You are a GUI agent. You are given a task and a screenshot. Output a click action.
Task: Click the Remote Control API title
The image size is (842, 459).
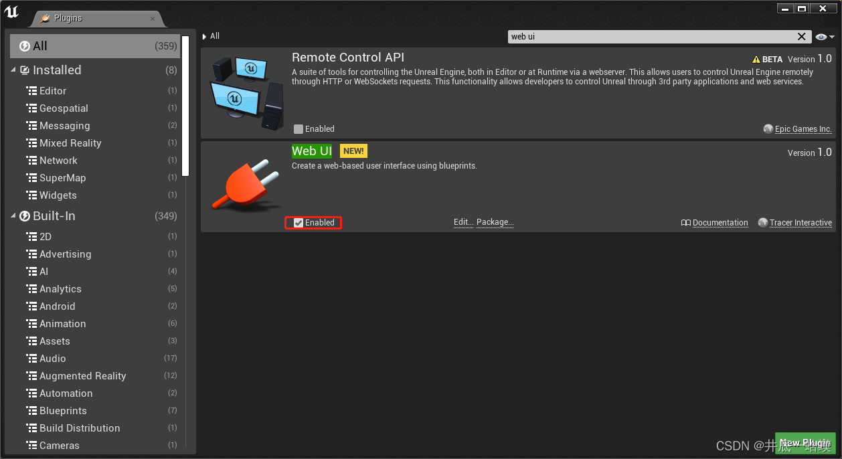pos(348,58)
